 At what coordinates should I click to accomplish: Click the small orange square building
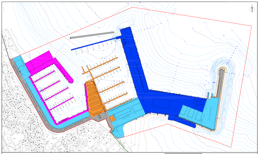click(112, 118)
